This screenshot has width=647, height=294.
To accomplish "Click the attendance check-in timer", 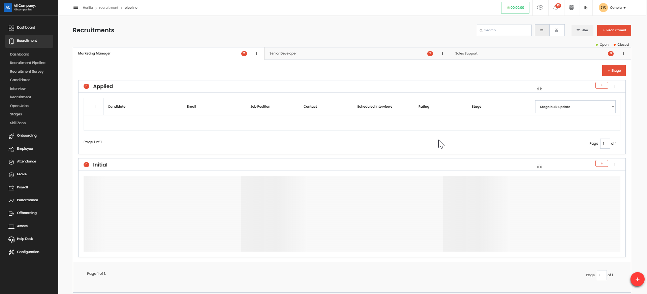I will pyautogui.click(x=515, y=7).
